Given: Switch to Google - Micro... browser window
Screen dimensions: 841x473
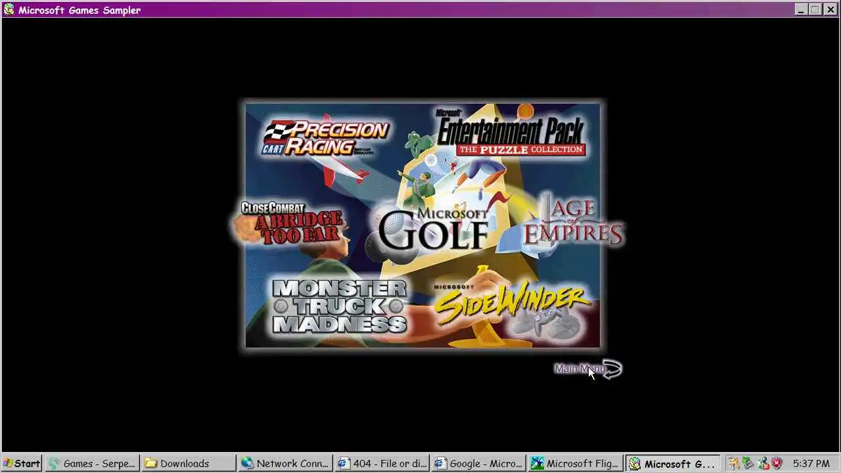Looking at the screenshot, I should point(478,463).
